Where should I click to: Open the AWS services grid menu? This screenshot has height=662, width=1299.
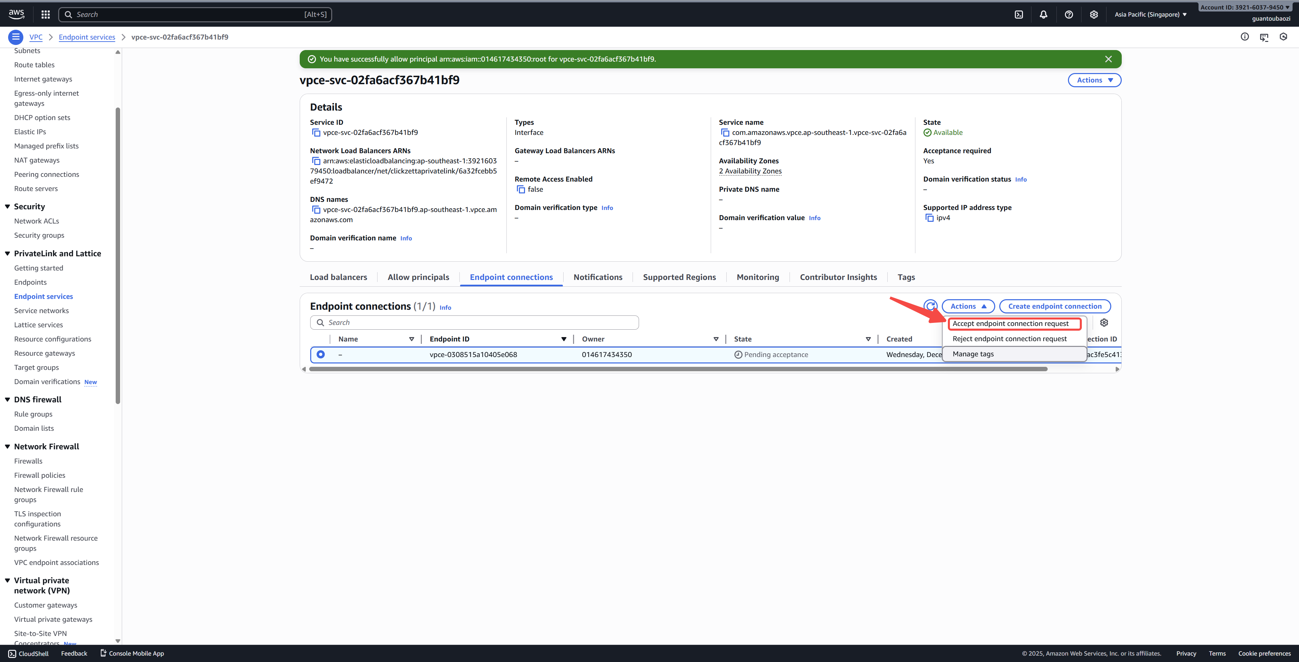pos(45,15)
